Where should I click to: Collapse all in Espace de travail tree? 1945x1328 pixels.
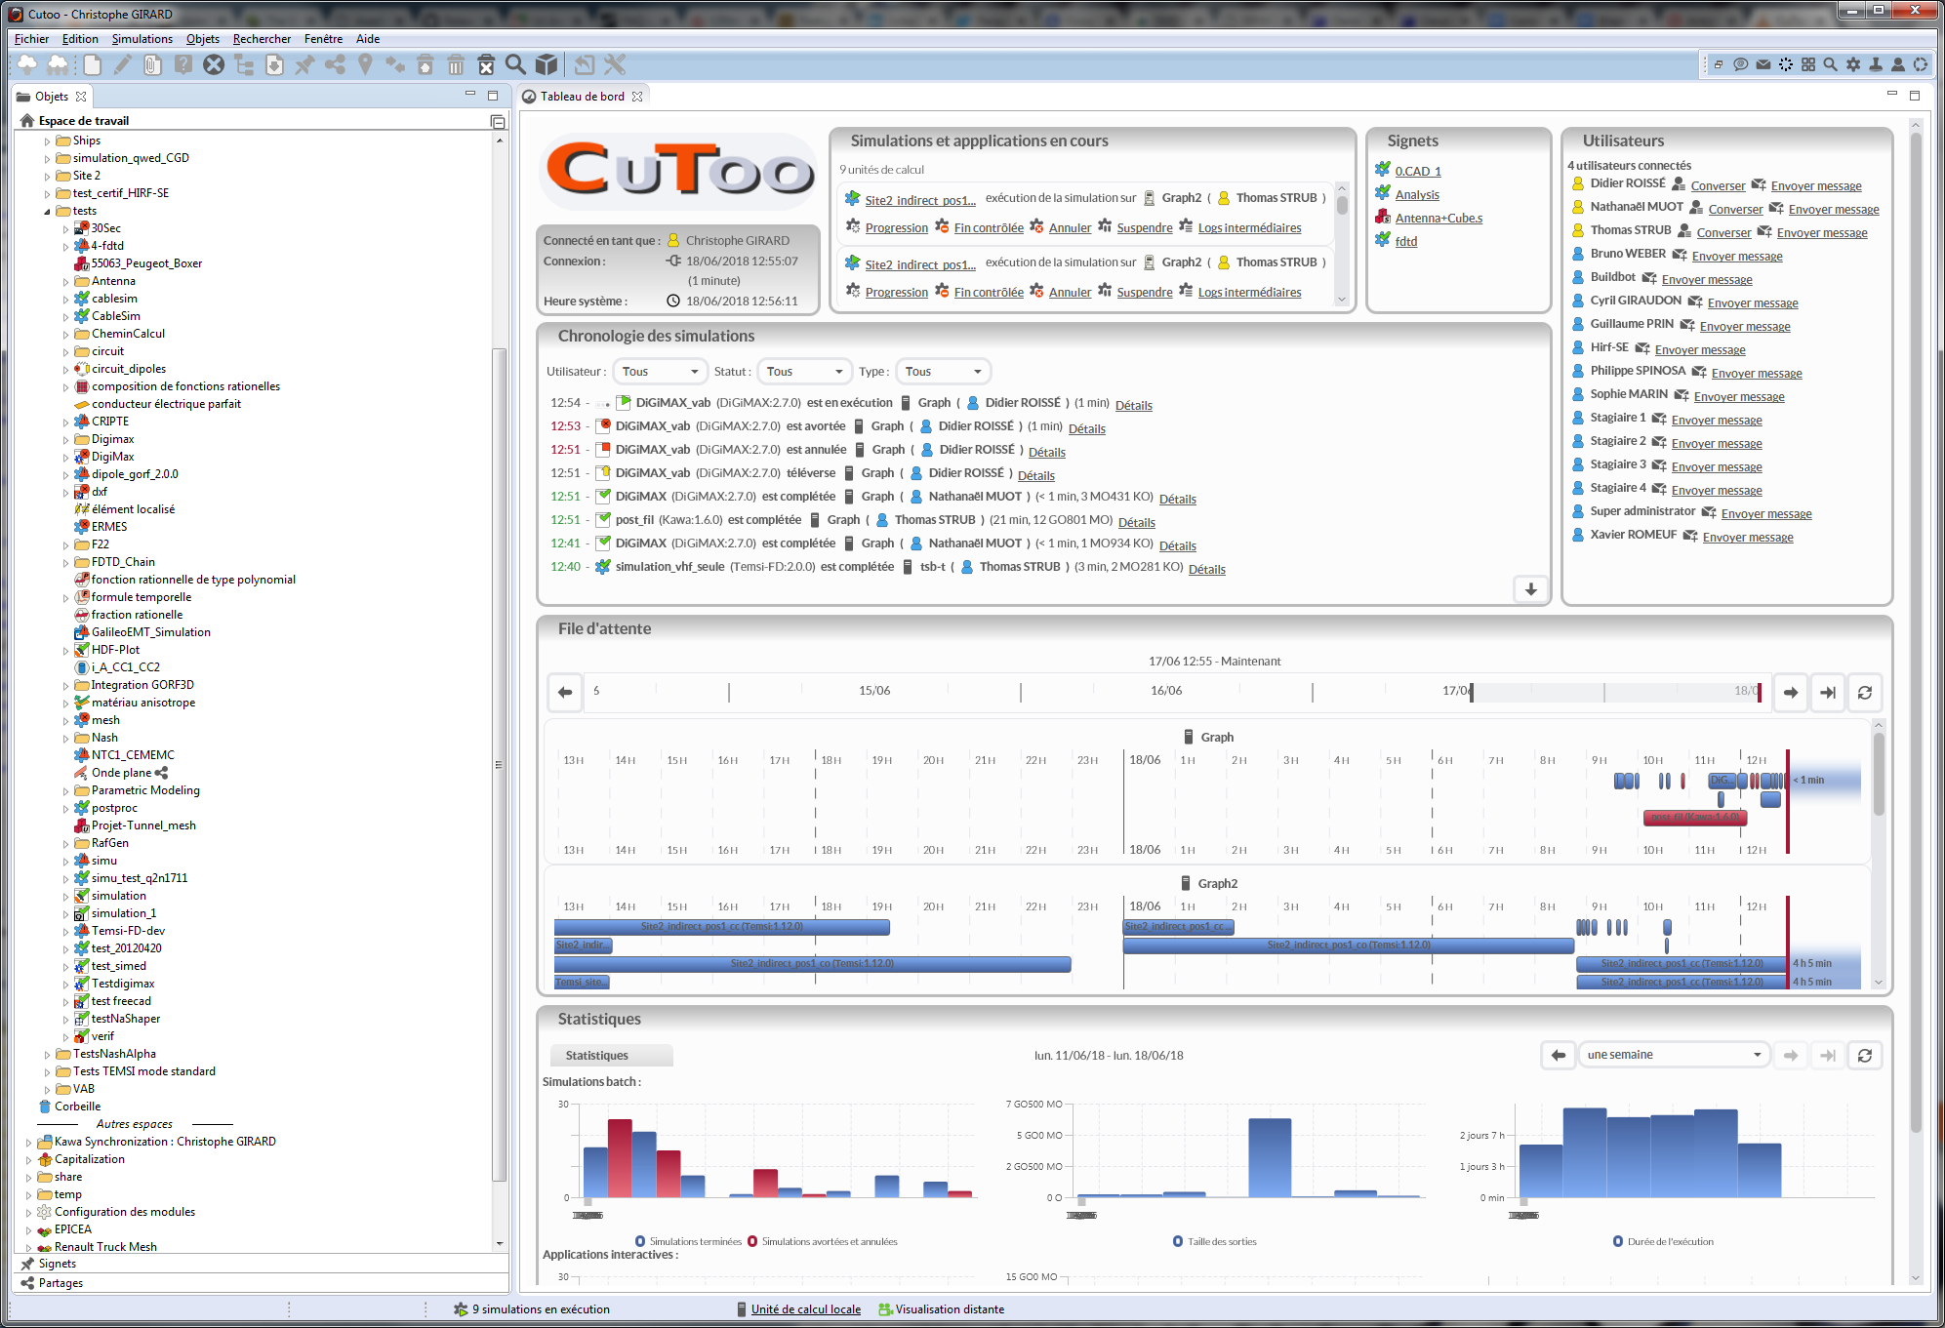point(498,121)
